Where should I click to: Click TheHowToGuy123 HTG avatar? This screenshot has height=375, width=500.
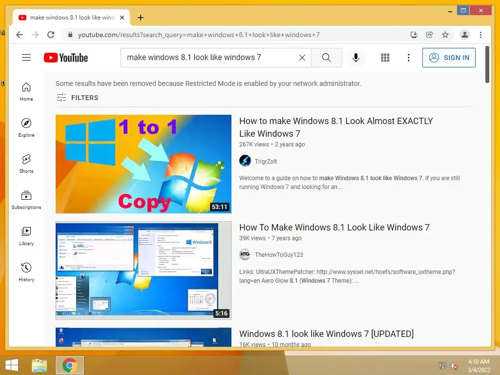coord(245,254)
